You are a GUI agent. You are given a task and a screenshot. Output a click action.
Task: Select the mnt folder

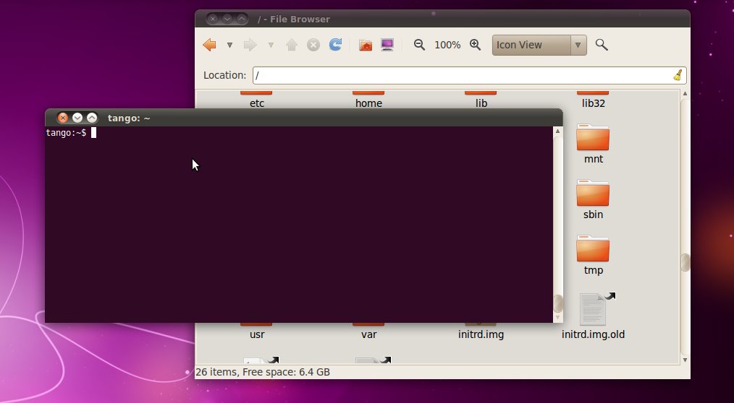pyautogui.click(x=593, y=138)
